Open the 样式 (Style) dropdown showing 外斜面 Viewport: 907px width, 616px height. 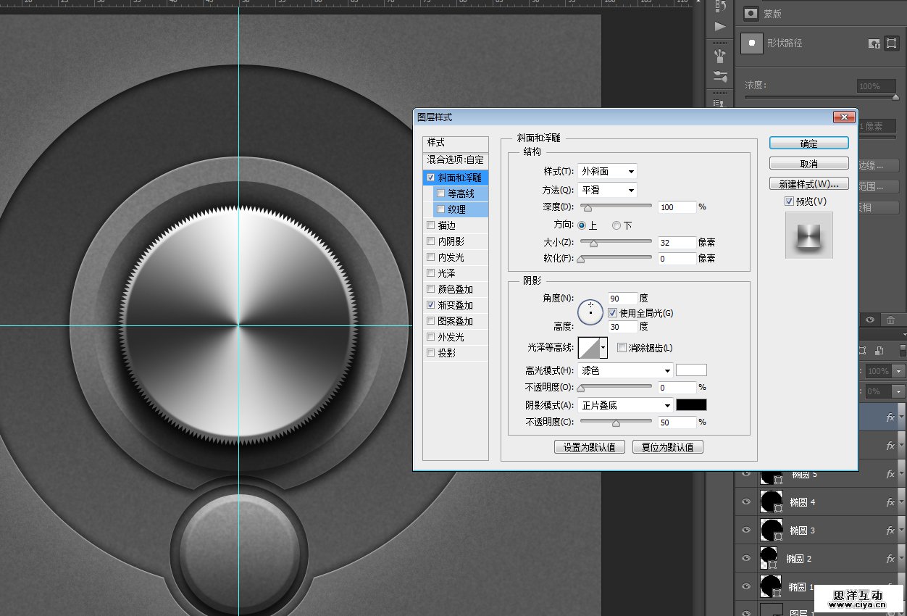[x=607, y=172]
